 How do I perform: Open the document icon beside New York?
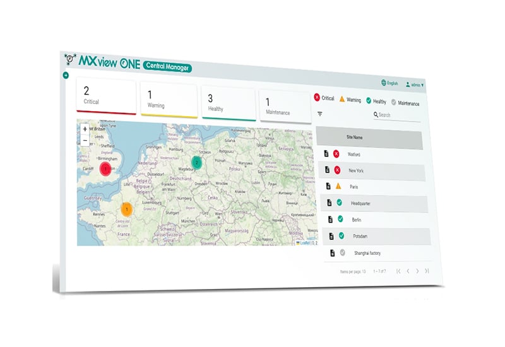tap(327, 170)
